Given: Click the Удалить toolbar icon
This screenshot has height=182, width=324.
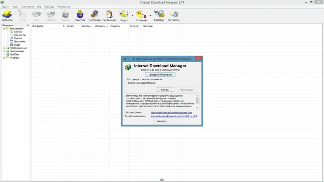Looking at the screenshot, I should [x=66, y=15].
